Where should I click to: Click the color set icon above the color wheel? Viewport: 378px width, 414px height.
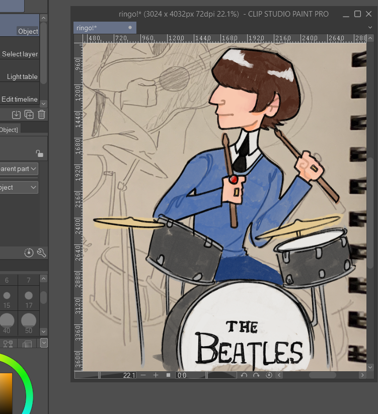click(8, 343)
